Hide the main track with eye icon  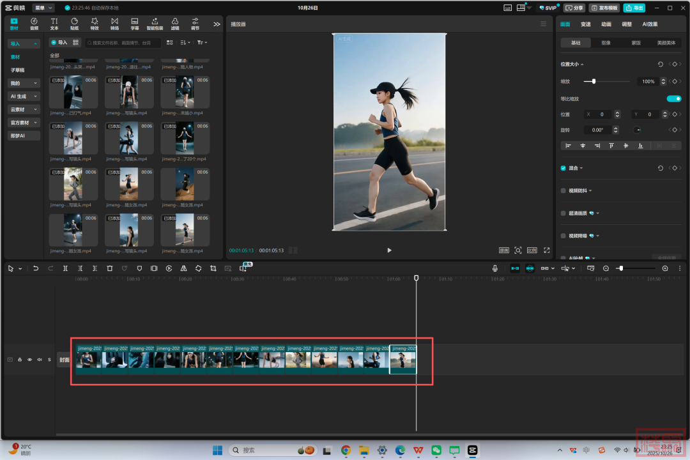click(29, 360)
